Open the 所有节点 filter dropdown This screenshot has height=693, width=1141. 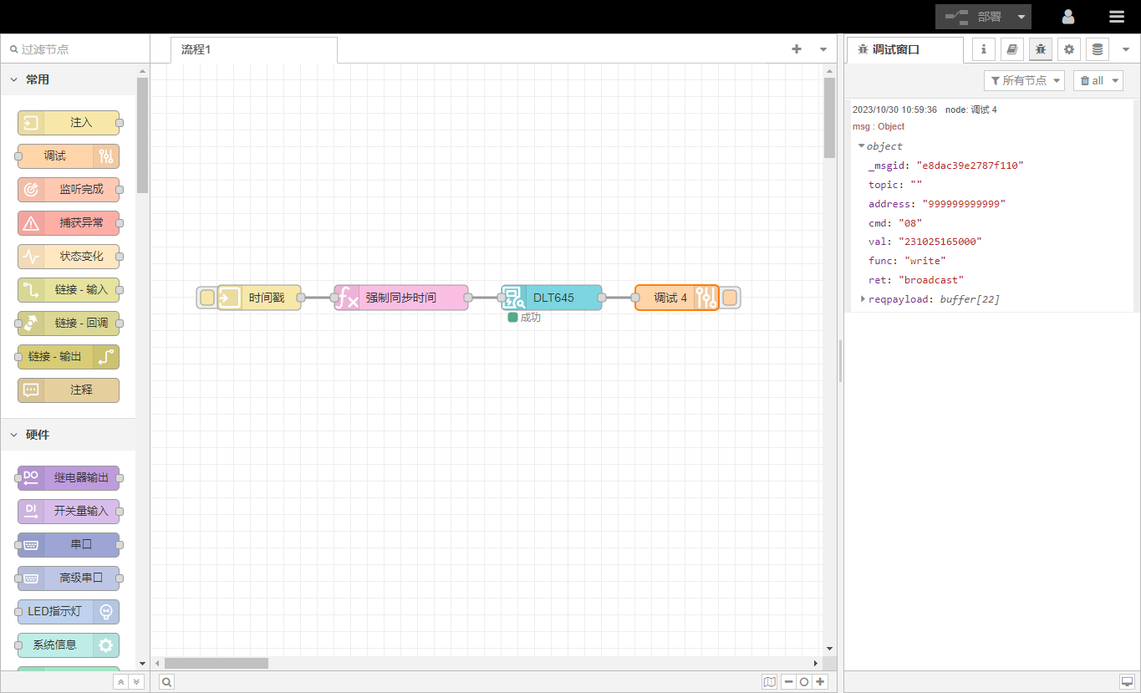pos(1024,80)
